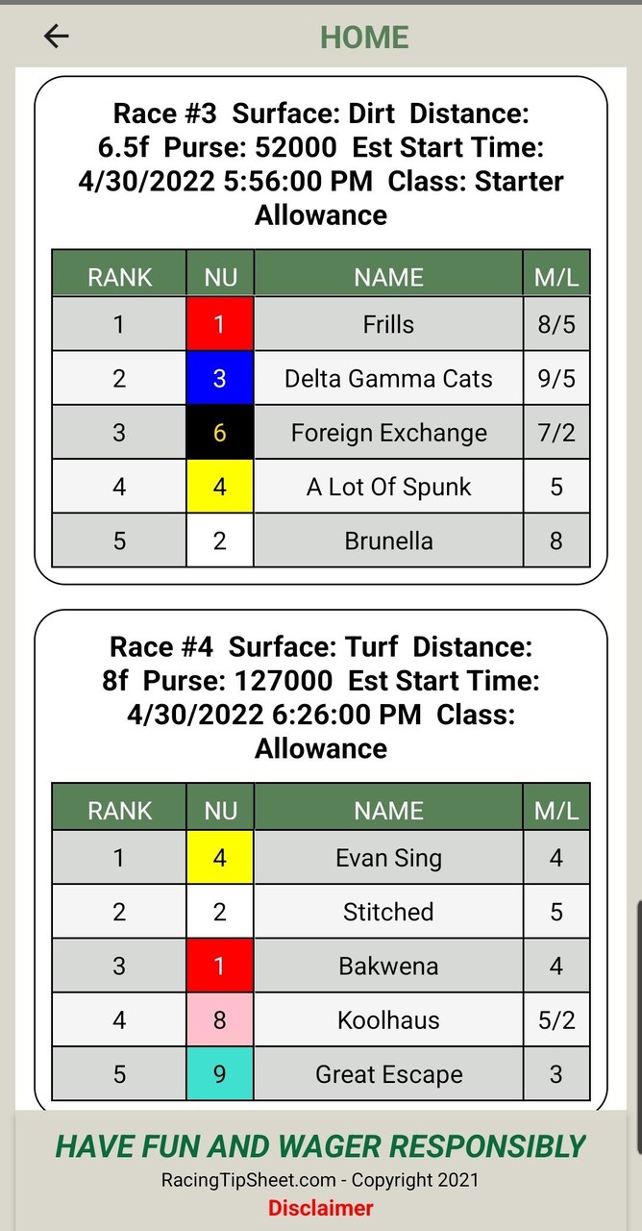
Task: Tap the back arrow at top left
Action: (56, 36)
